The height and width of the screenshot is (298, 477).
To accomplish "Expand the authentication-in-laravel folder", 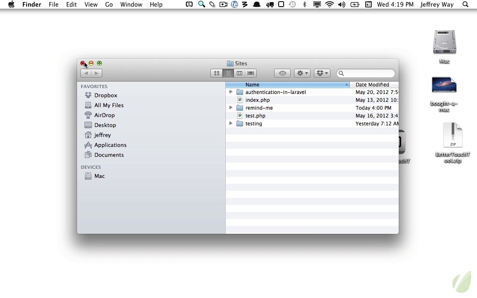I will point(231,92).
